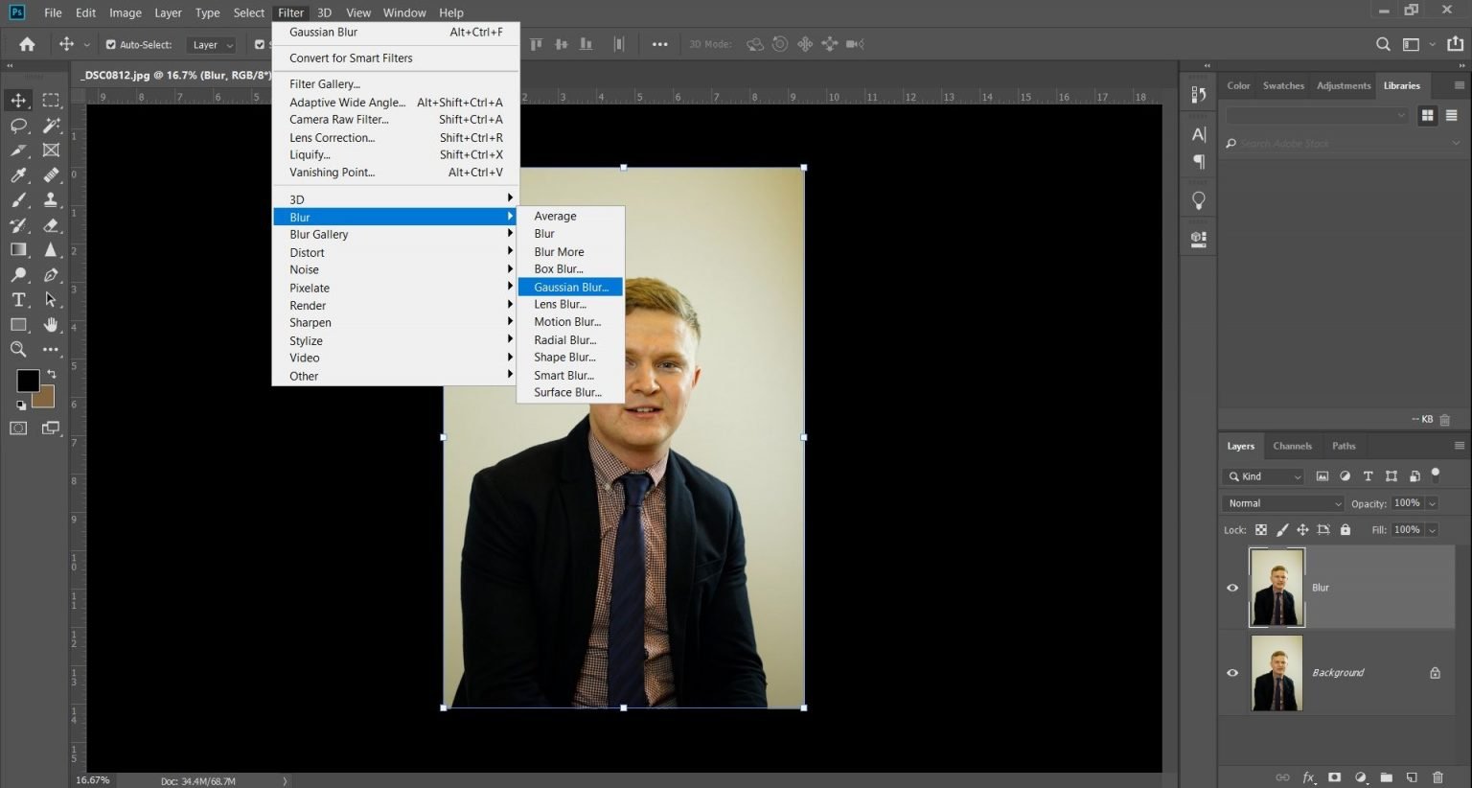Select the Eyedropper tool
This screenshot has width=1472, height=788.
(x=17, y=174)
